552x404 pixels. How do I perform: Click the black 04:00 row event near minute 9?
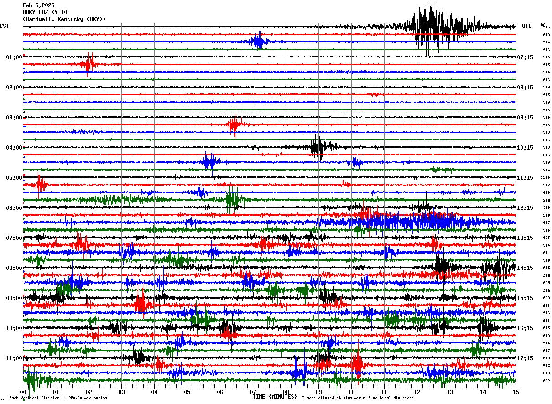(x=319, y=147)
